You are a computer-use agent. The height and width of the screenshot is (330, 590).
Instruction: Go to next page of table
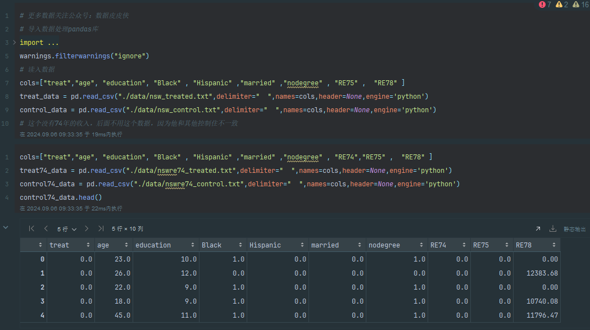click(x=87, y=228)
